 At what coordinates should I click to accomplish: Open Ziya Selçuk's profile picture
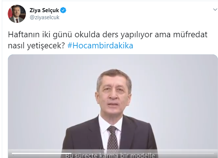click(x=17, y=14)
